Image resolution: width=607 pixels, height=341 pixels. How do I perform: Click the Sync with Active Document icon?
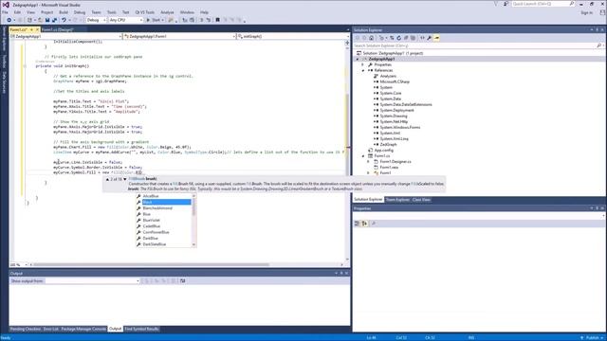click(x=392, y=38)
